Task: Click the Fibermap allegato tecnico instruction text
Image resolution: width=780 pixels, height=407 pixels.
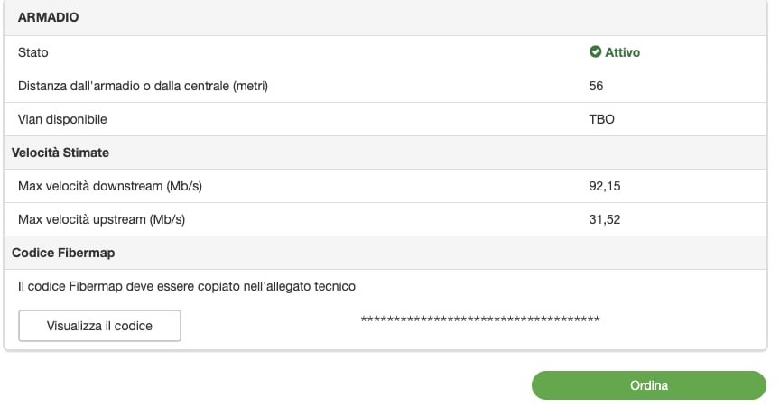Action: click(x=187, y=286)
